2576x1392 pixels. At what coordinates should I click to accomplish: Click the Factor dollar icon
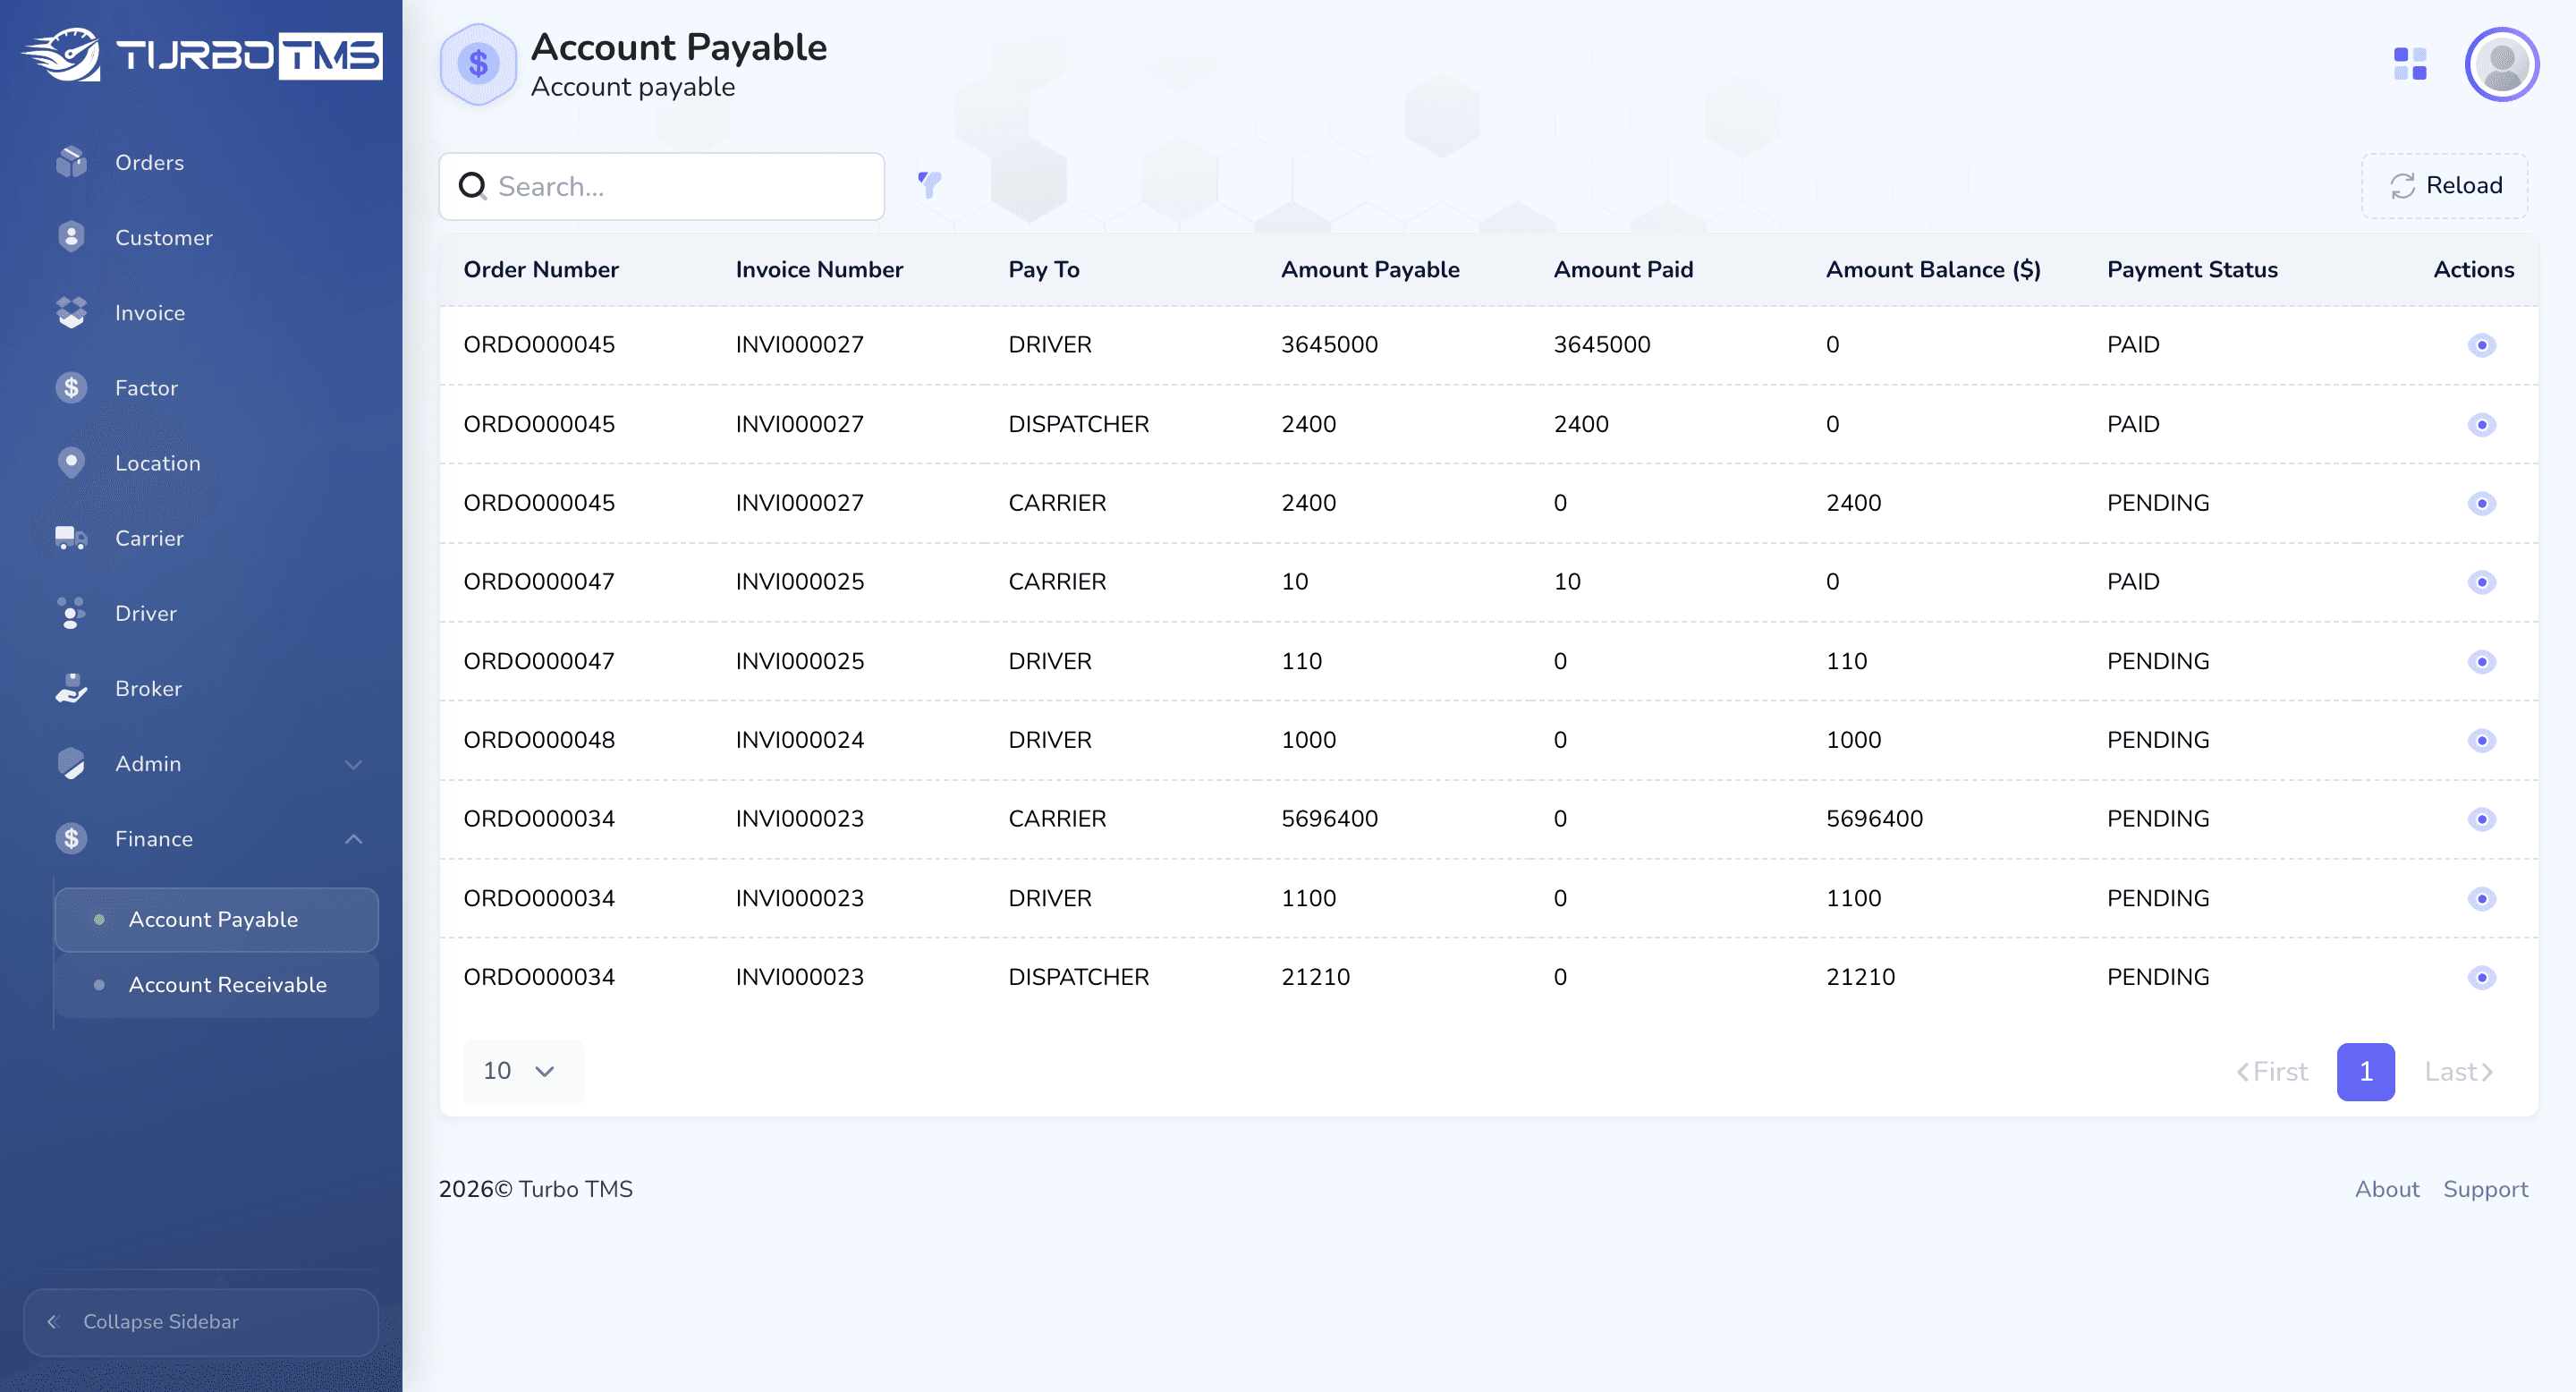point(71,387)
